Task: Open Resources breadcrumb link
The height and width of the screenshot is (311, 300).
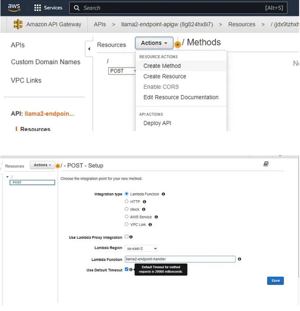Action: (242, 25)
